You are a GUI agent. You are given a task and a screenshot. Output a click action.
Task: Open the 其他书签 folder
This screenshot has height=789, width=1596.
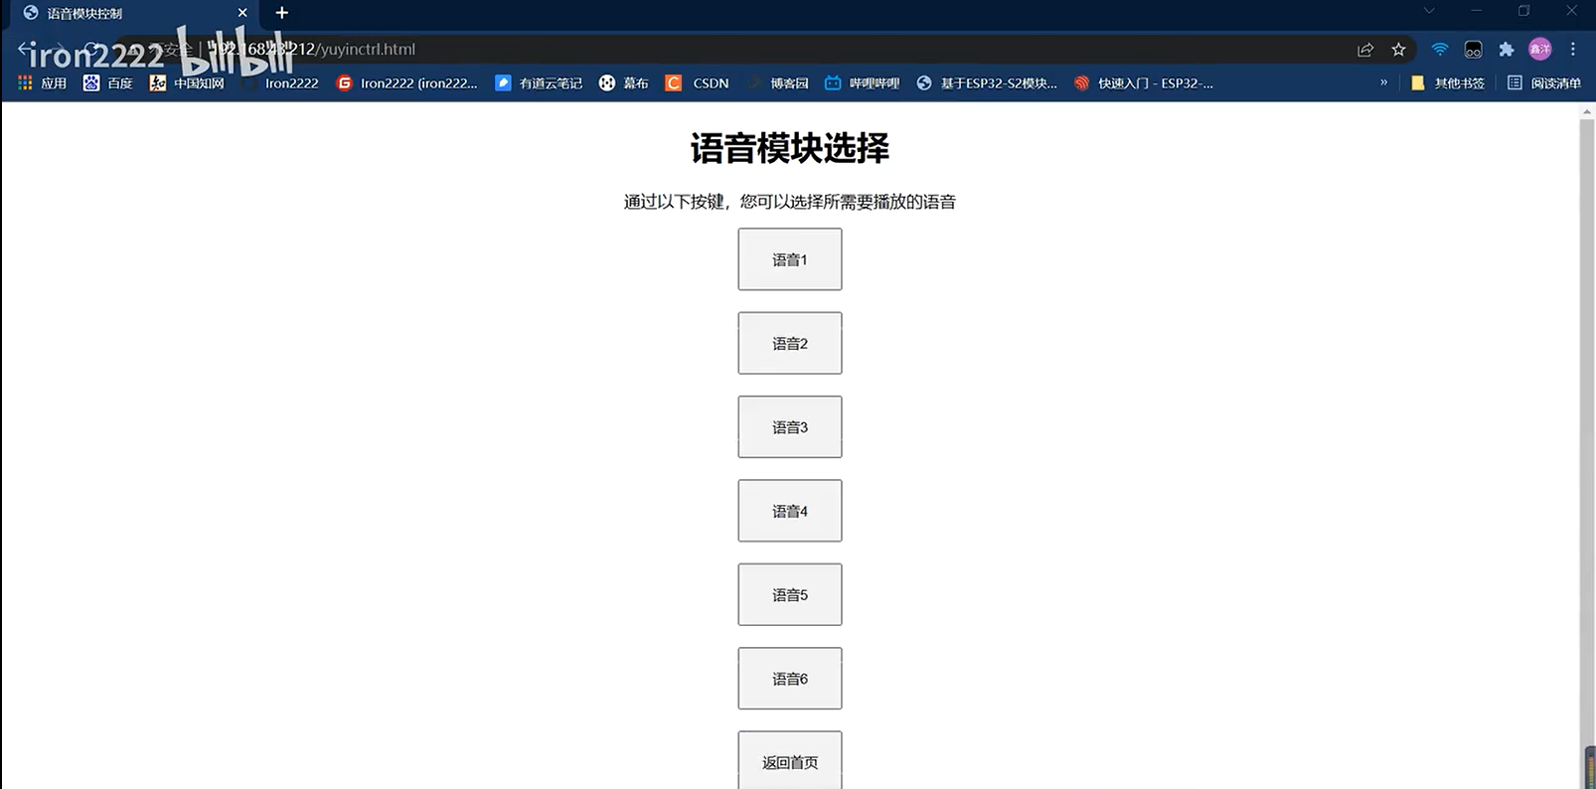tap(1448, 83)
